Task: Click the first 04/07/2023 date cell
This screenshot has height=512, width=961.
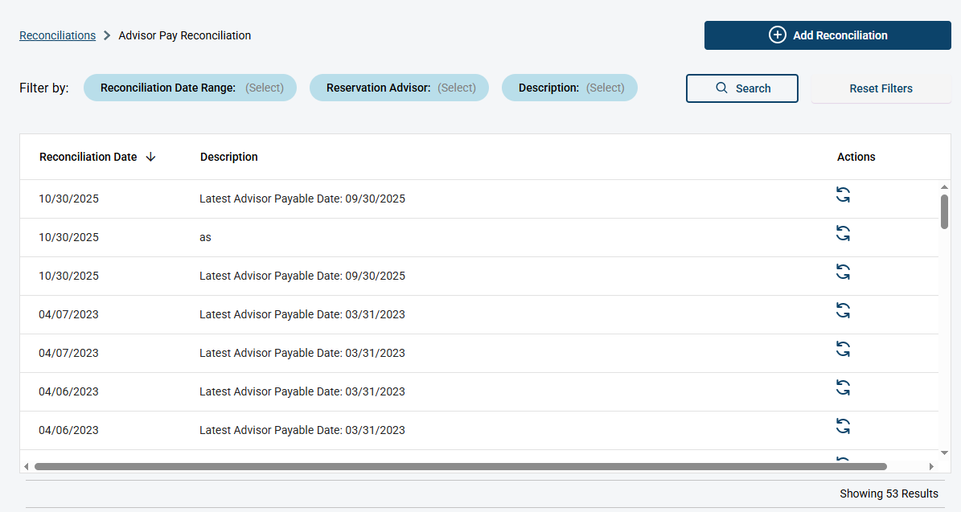Action: [x=68, y=314]
